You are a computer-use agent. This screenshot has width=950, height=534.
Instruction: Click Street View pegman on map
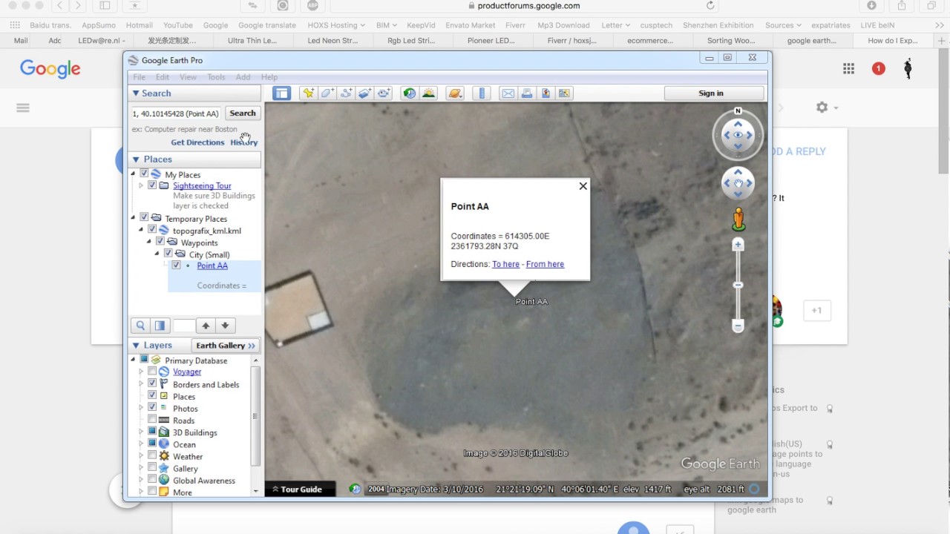tap(738, 218)
